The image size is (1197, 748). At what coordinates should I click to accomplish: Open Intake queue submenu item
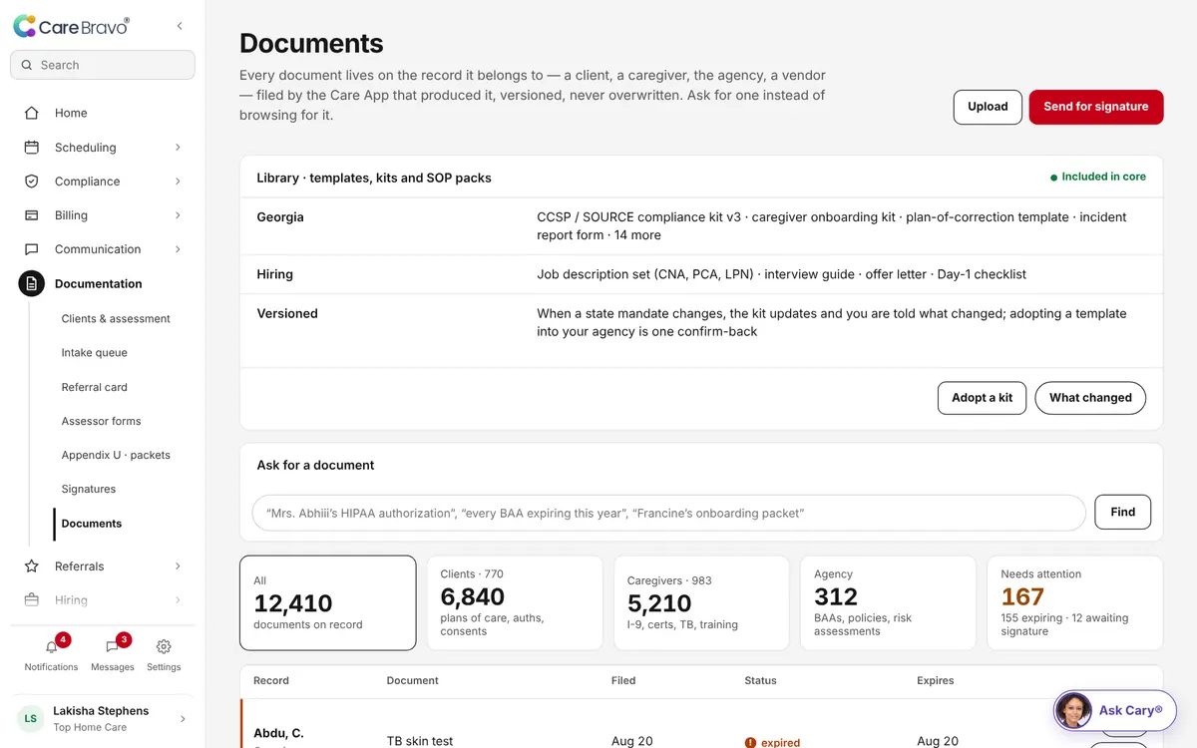95,352
